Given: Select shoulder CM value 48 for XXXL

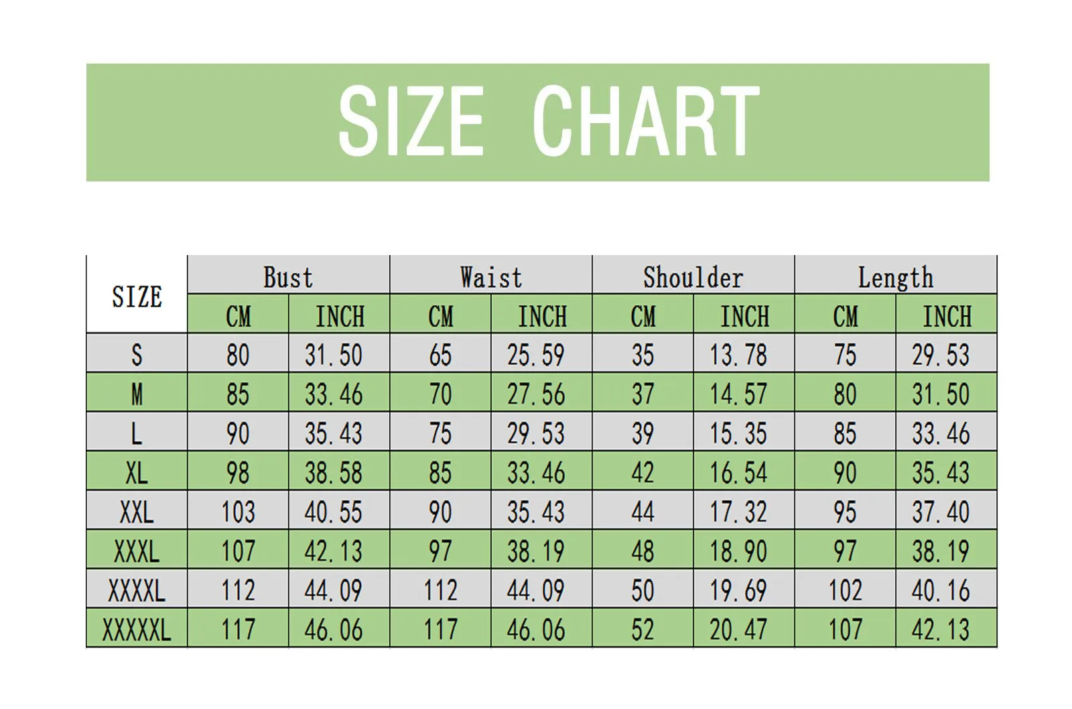Looking at the screenshot, I should click(643, 551).
